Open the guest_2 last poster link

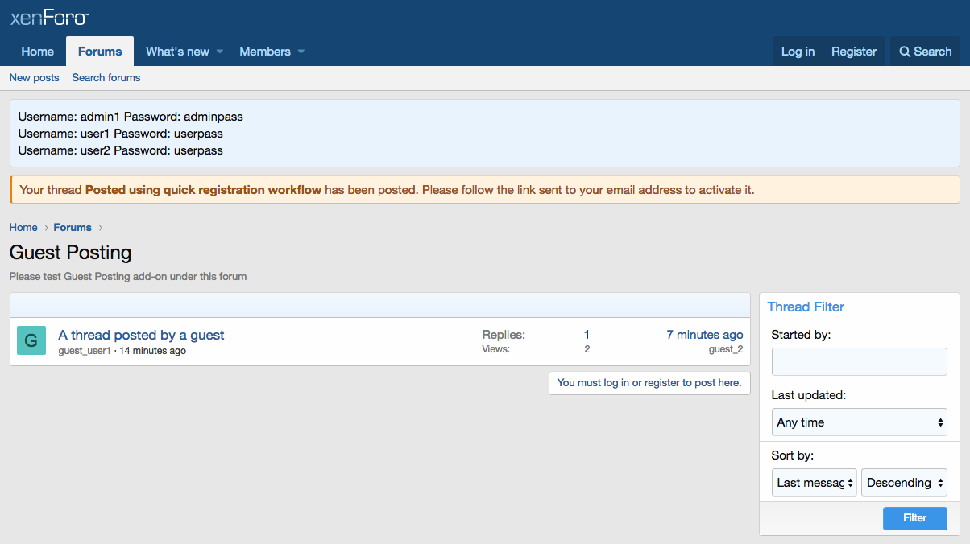pyautogui.click(x=726, y=349)
